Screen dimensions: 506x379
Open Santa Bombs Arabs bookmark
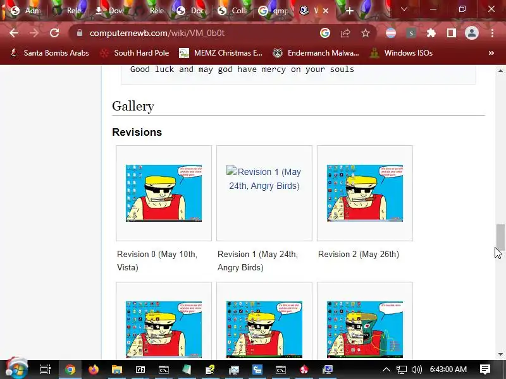[x=50, y=53]
